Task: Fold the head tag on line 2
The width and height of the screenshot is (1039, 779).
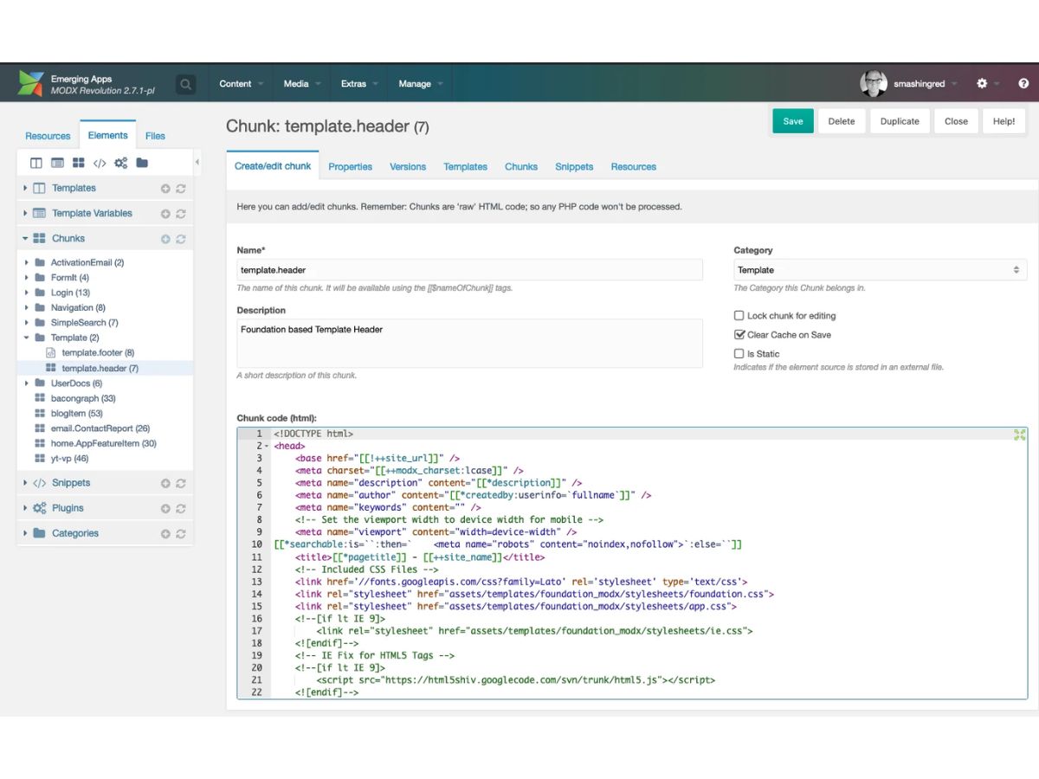Action: coord(266,446)
